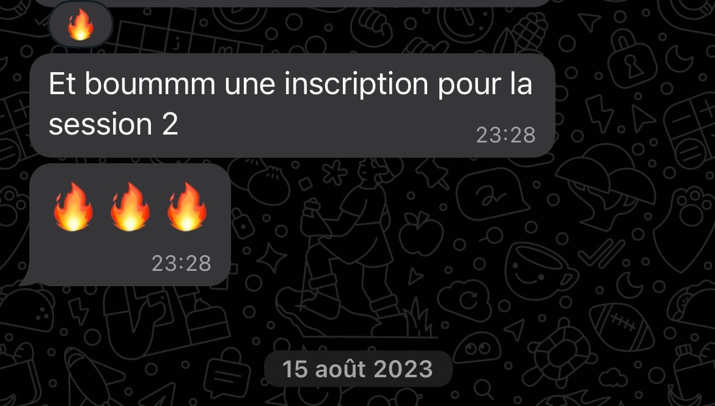
Task: Click the apple doodle in chat wallpaper
Action: click(421, 232)
